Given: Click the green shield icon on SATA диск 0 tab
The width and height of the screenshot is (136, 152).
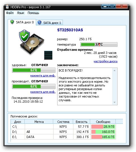Looking at the screenshot, I should [x=12, y=22].
